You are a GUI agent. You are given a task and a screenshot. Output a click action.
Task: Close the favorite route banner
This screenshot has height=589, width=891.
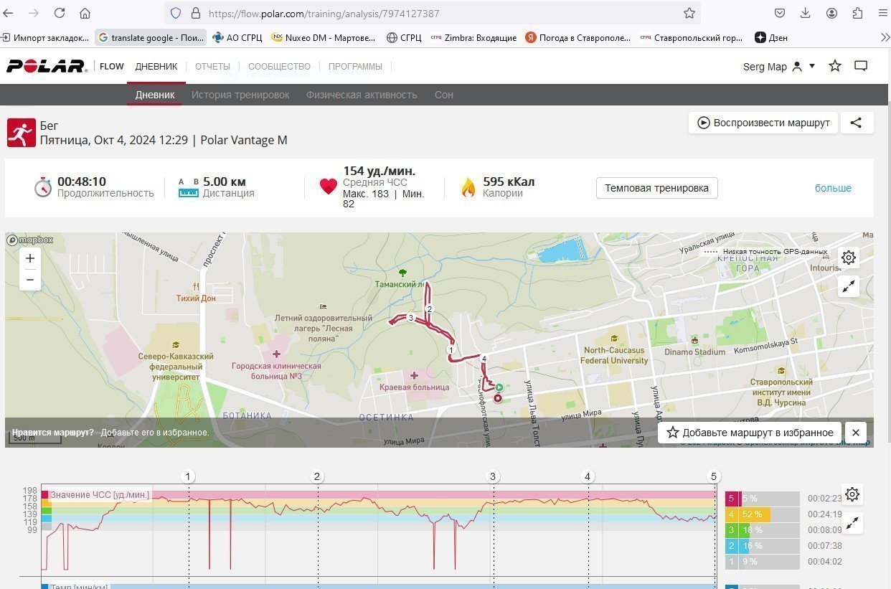pyautogui.click(x=856, y=433)
